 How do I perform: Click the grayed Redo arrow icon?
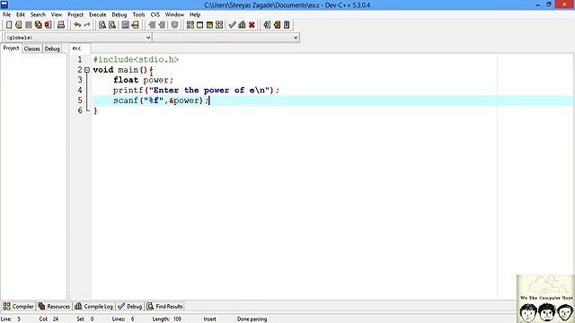click(x=87, y=25)
